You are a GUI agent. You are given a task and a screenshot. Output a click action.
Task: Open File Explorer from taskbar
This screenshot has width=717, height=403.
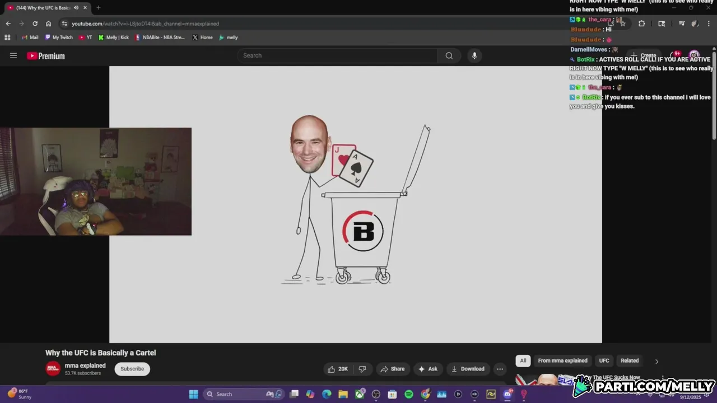(x=343, y=394)
